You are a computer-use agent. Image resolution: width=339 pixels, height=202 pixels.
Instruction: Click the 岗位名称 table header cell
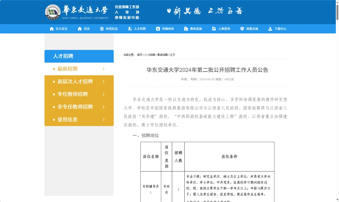click(151, 157)
